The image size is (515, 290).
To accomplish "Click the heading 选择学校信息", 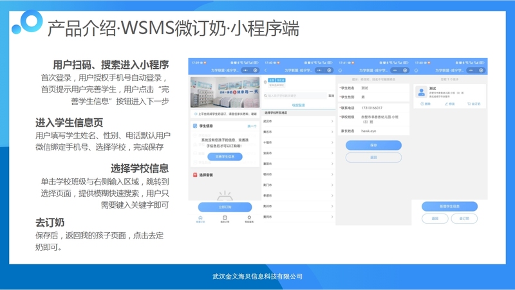I will [140, 168].
